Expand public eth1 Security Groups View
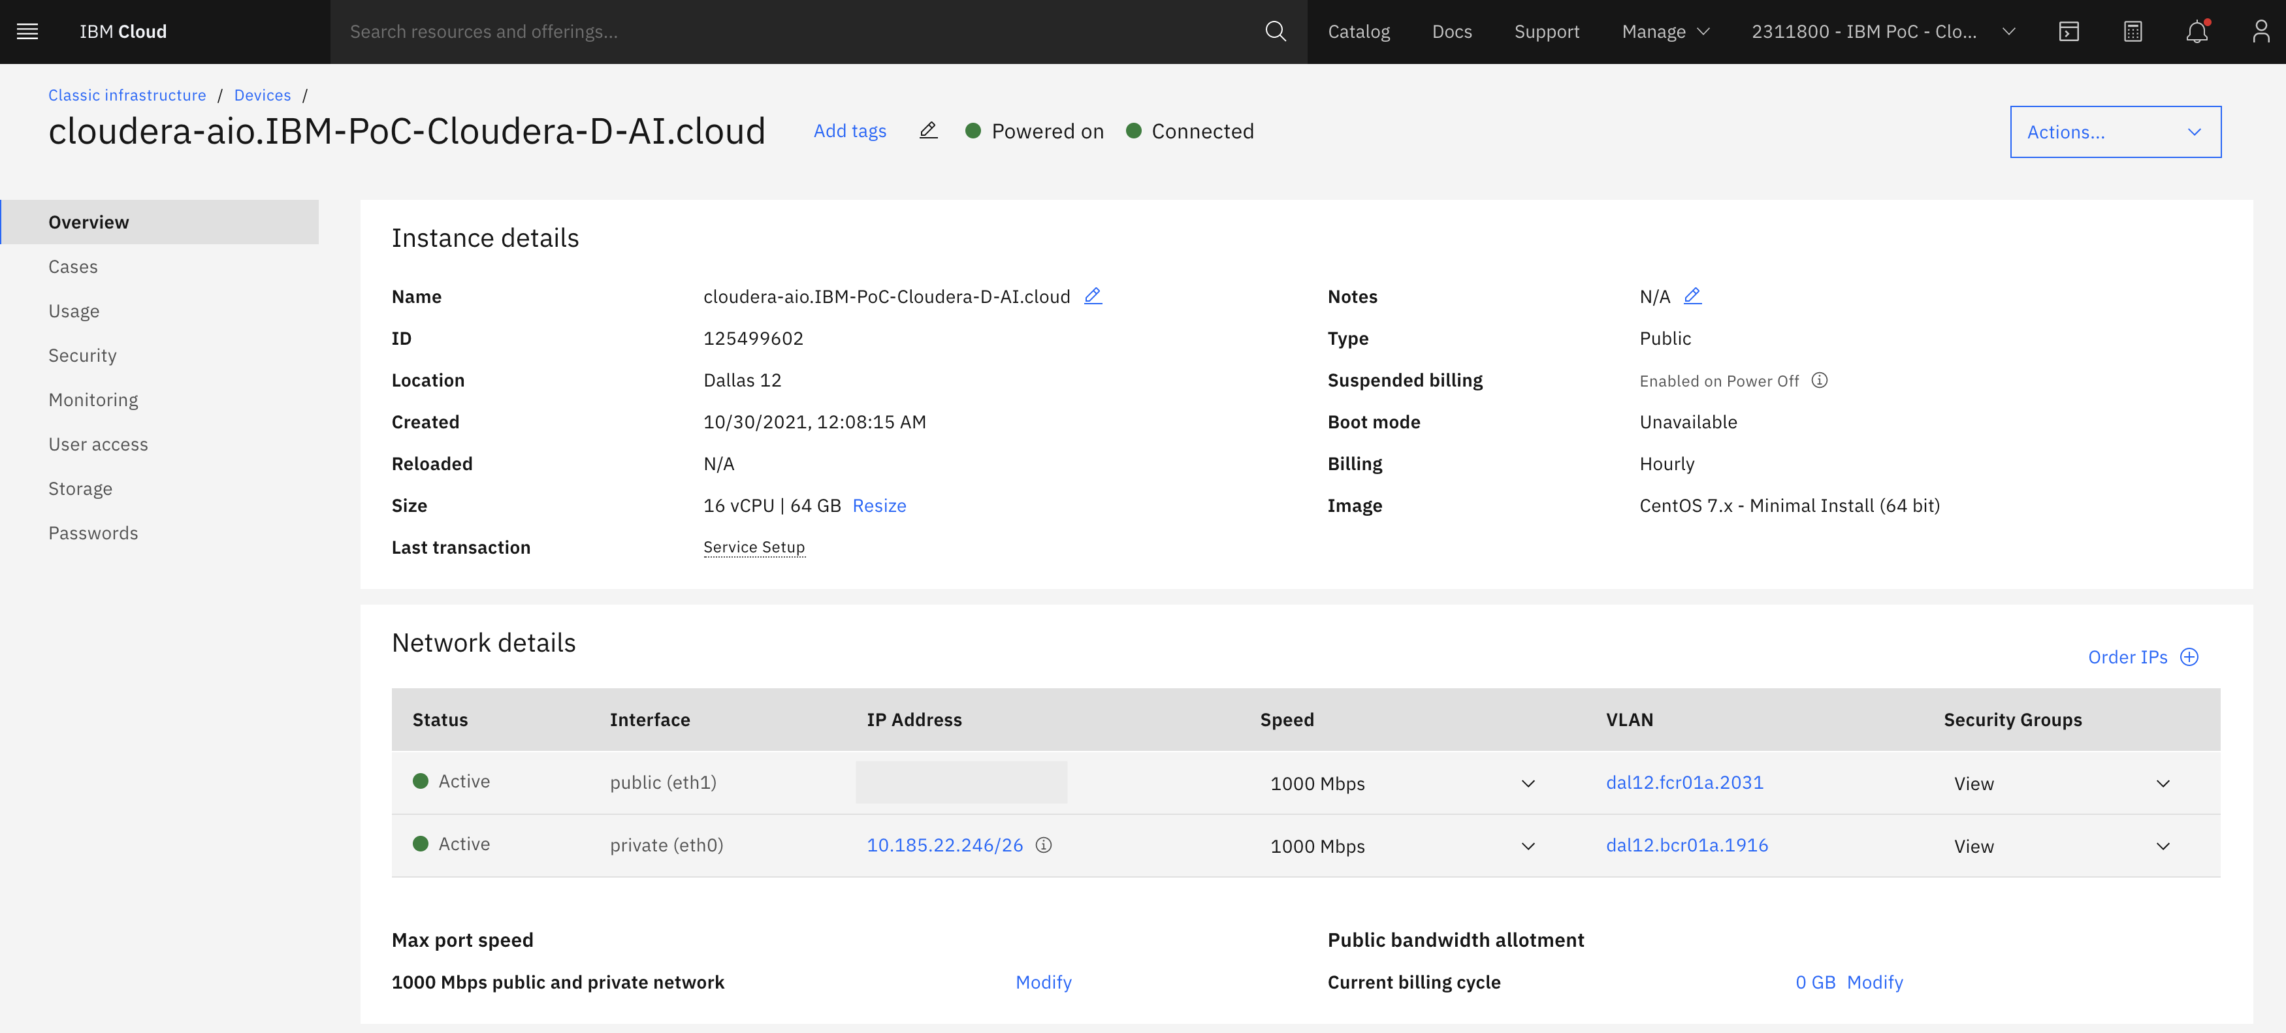Screen dimensions: 2286x1033 point(2061,784)
